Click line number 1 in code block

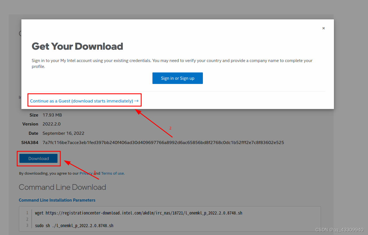pos(27,213)
